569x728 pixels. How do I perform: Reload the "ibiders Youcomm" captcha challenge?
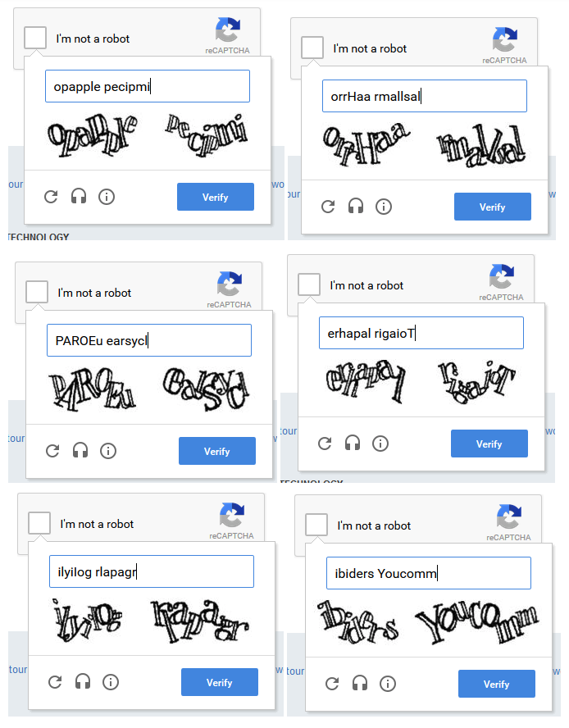pos(332,684)
